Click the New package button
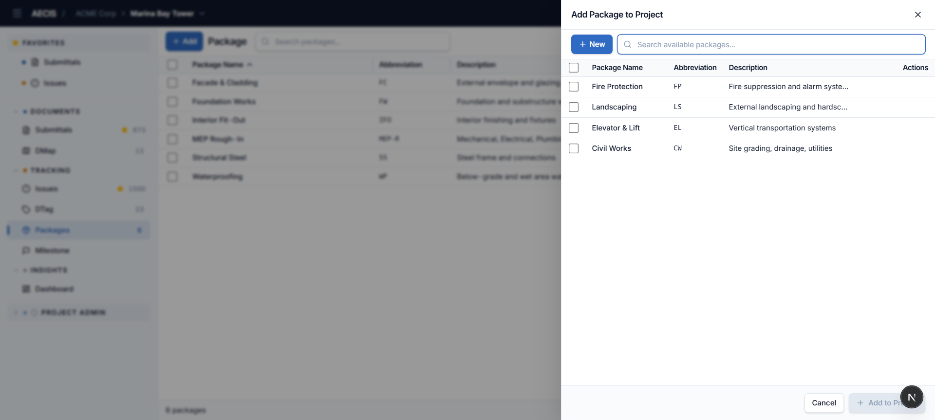 coord(592,44)
